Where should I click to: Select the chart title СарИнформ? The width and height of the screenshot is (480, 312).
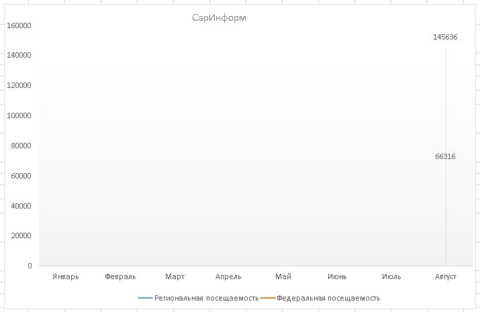coord(219,17)
